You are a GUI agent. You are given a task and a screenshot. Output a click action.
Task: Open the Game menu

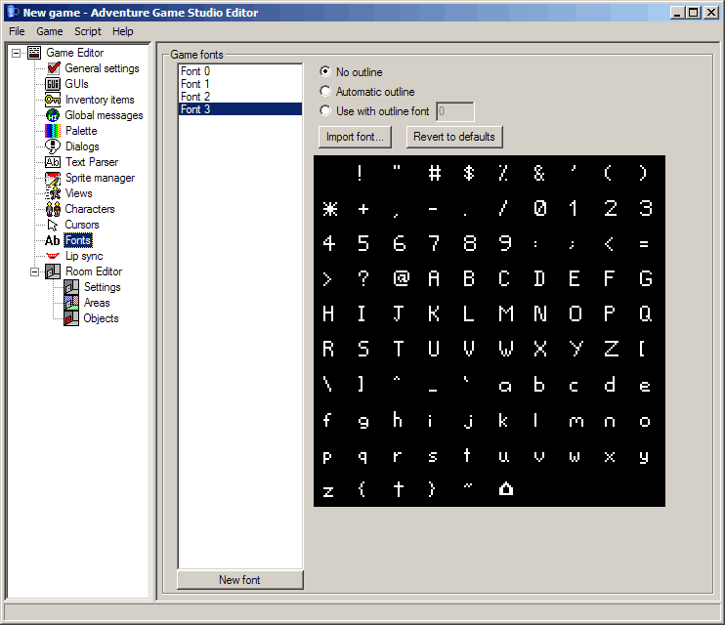click(x=50, y=31)
